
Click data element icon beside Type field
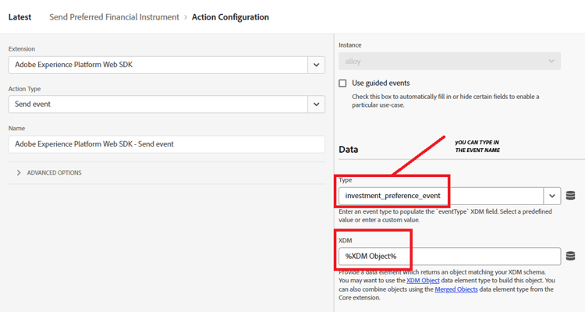[x=570, y=196]
